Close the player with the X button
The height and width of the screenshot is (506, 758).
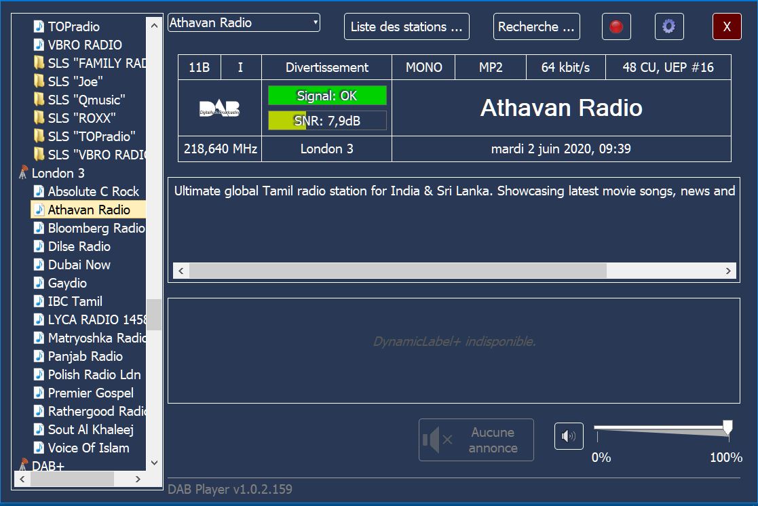click(727, 26)
